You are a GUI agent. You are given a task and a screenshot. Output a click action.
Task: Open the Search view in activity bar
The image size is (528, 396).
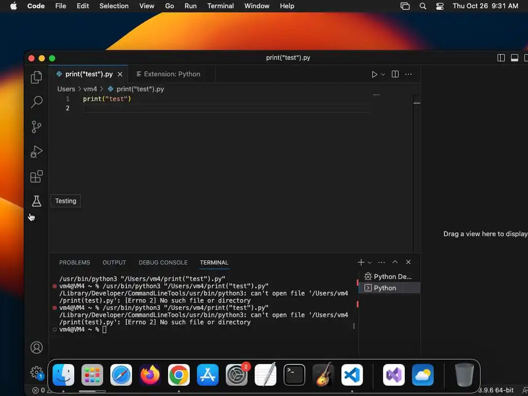[x=37, y=102]
